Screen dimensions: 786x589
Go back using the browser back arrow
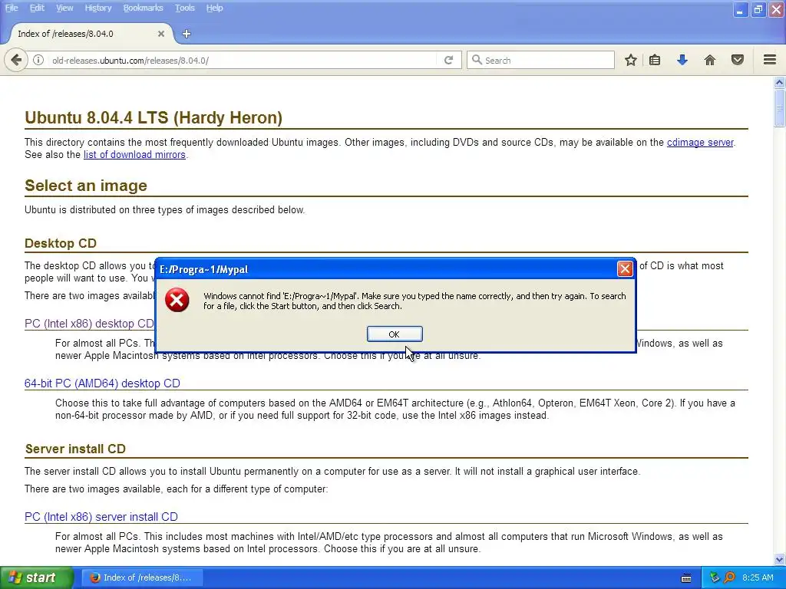(16, 60)
